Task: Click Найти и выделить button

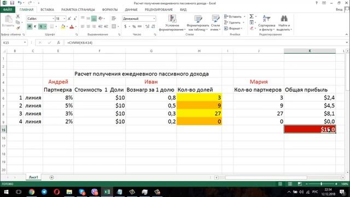Action: (284, 23)
